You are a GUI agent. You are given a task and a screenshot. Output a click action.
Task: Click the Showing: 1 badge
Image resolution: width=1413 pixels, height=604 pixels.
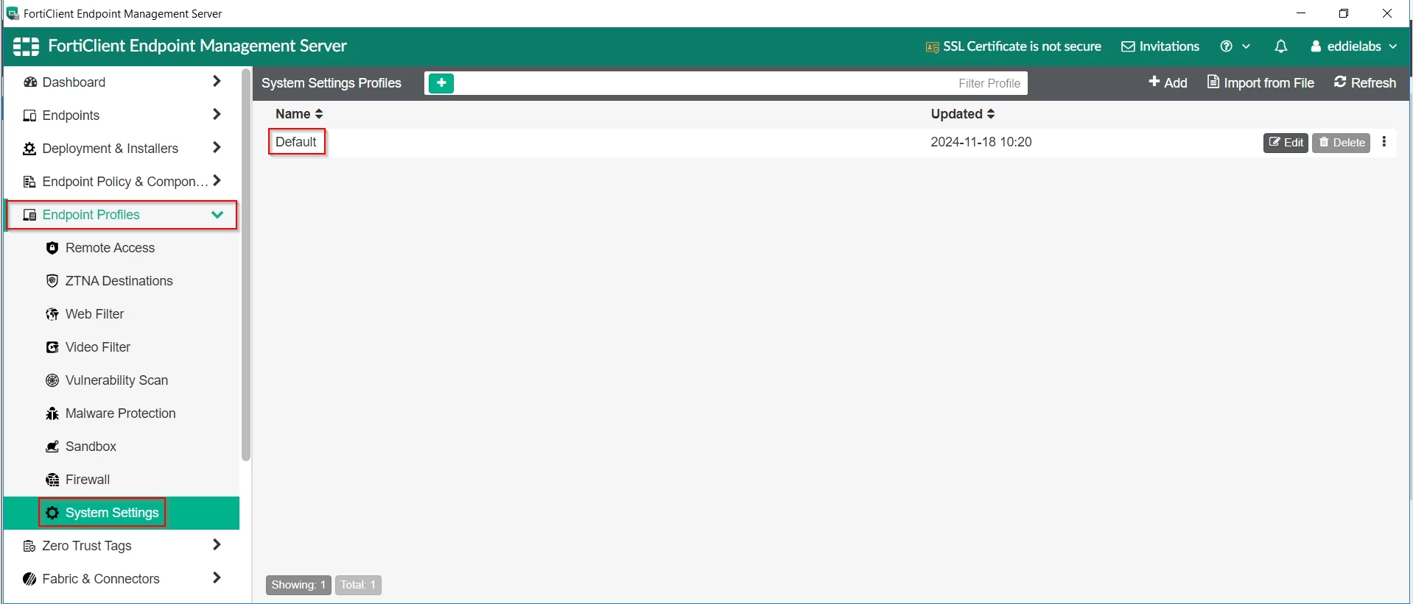(298, 585)
